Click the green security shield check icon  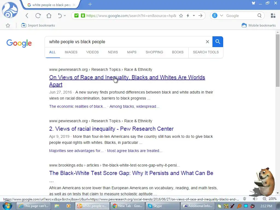[77, 16]
